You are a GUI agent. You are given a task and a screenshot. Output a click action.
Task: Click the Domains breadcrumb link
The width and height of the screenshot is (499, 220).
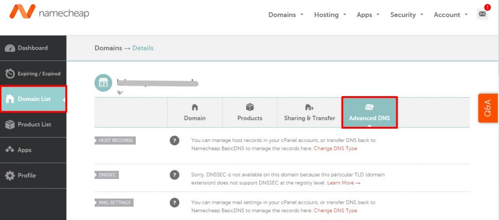click(x=108, y=48)
